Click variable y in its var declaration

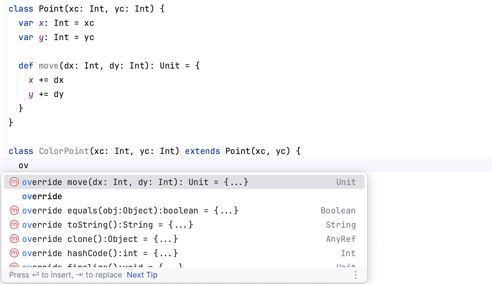tap(41, 38)
